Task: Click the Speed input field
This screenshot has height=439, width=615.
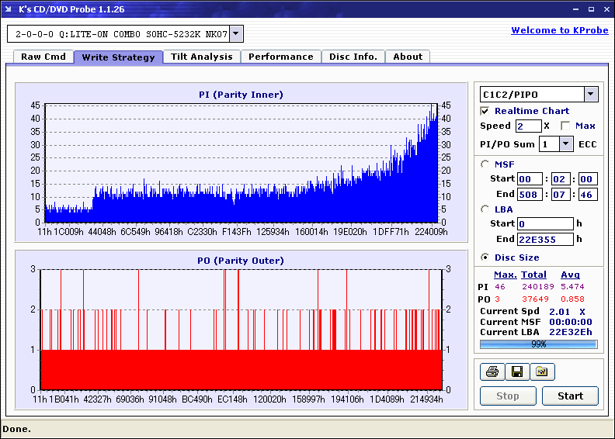Action: click(x=528, y=126)
